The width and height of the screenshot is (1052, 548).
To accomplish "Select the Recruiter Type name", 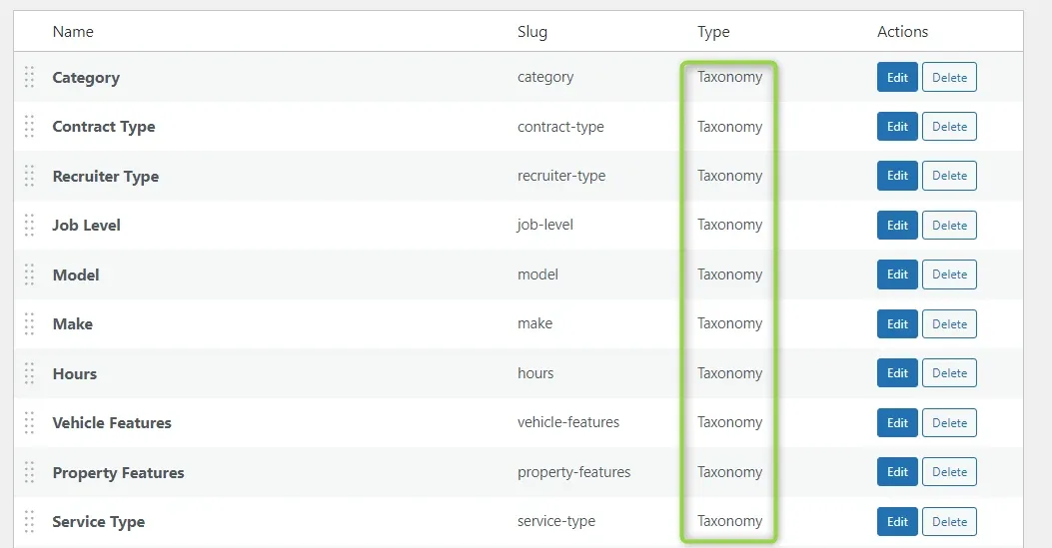I will tap(105, 177).
